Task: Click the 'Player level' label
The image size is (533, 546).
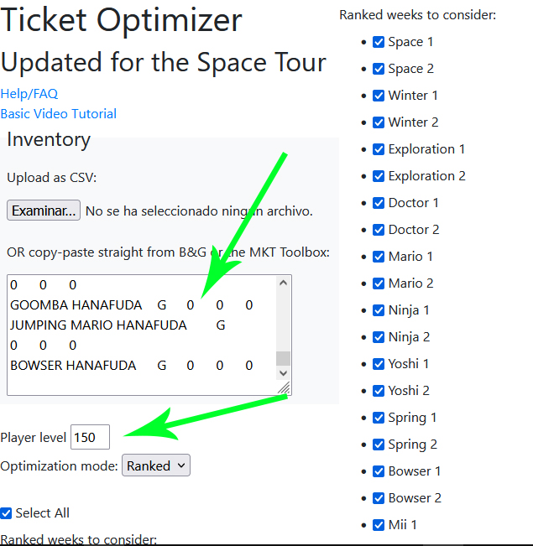Action: click(33, 437)
